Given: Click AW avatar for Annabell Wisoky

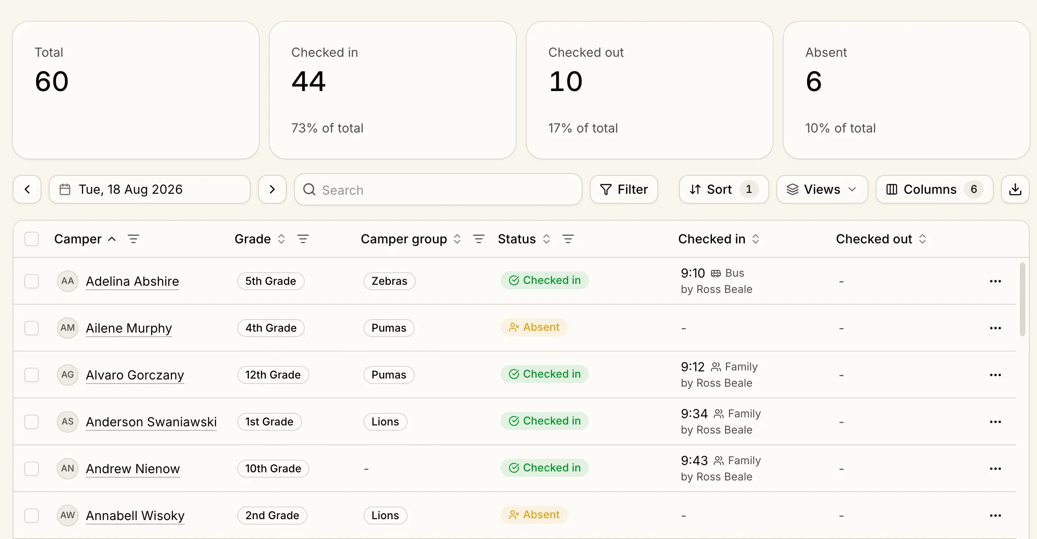Looking at the screenshot, I should tap(68, 516).
